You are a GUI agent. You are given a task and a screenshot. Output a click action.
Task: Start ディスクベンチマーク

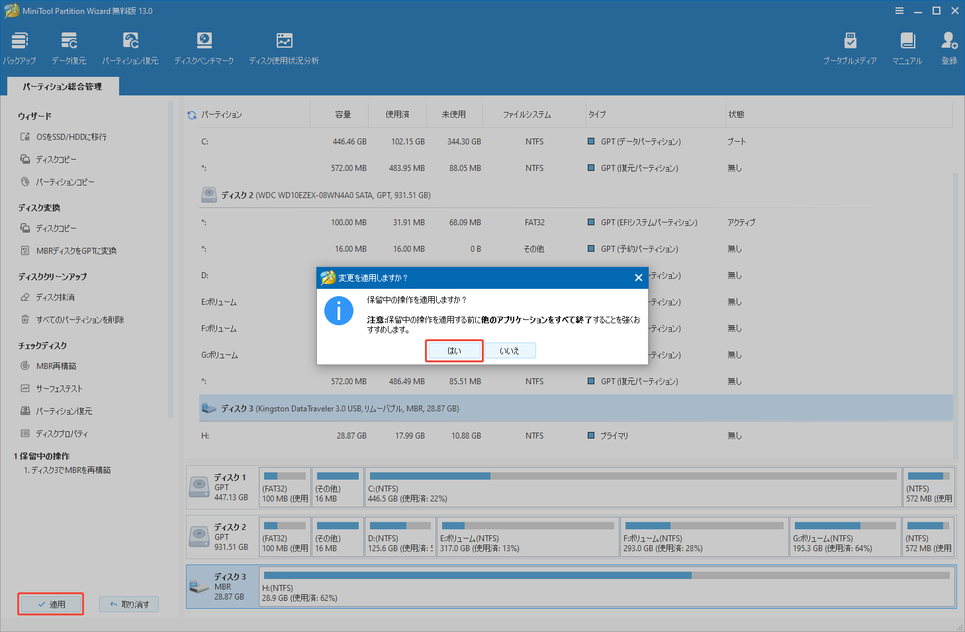[204, 46]
